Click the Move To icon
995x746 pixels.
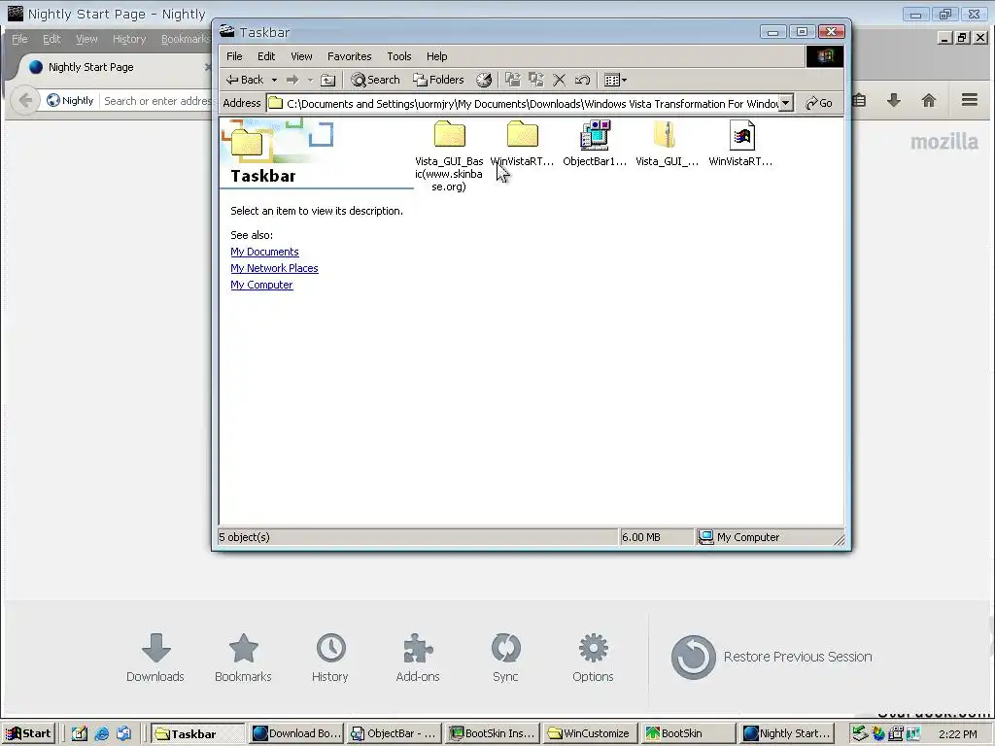pos(513,80)
